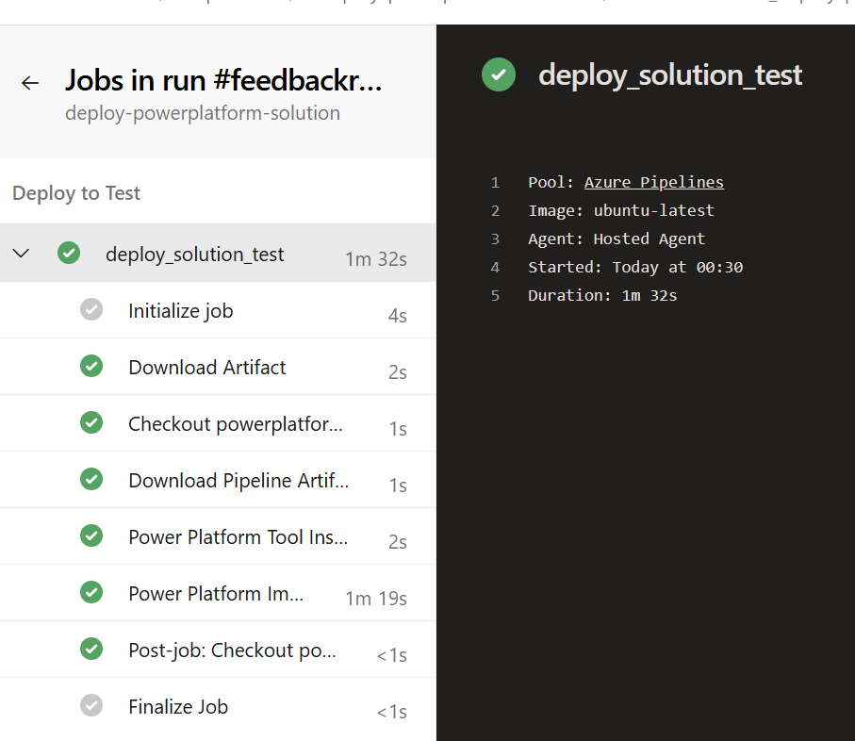Collapse the deploy_solution_test job chevron
The height and width of the screenshot is (741, 855).
pyautogui.click(x=21, y=254)
